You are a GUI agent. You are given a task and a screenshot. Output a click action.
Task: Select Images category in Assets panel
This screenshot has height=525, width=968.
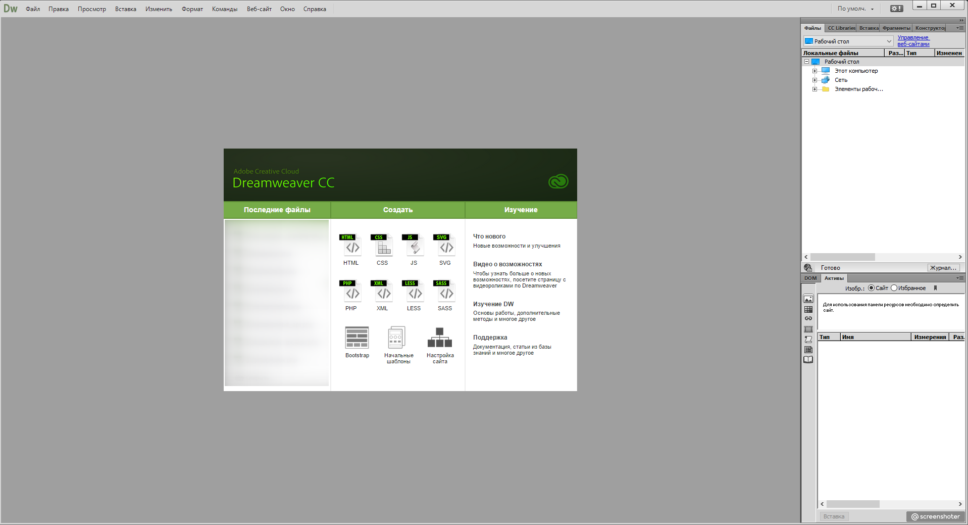[x=808, y=299]
